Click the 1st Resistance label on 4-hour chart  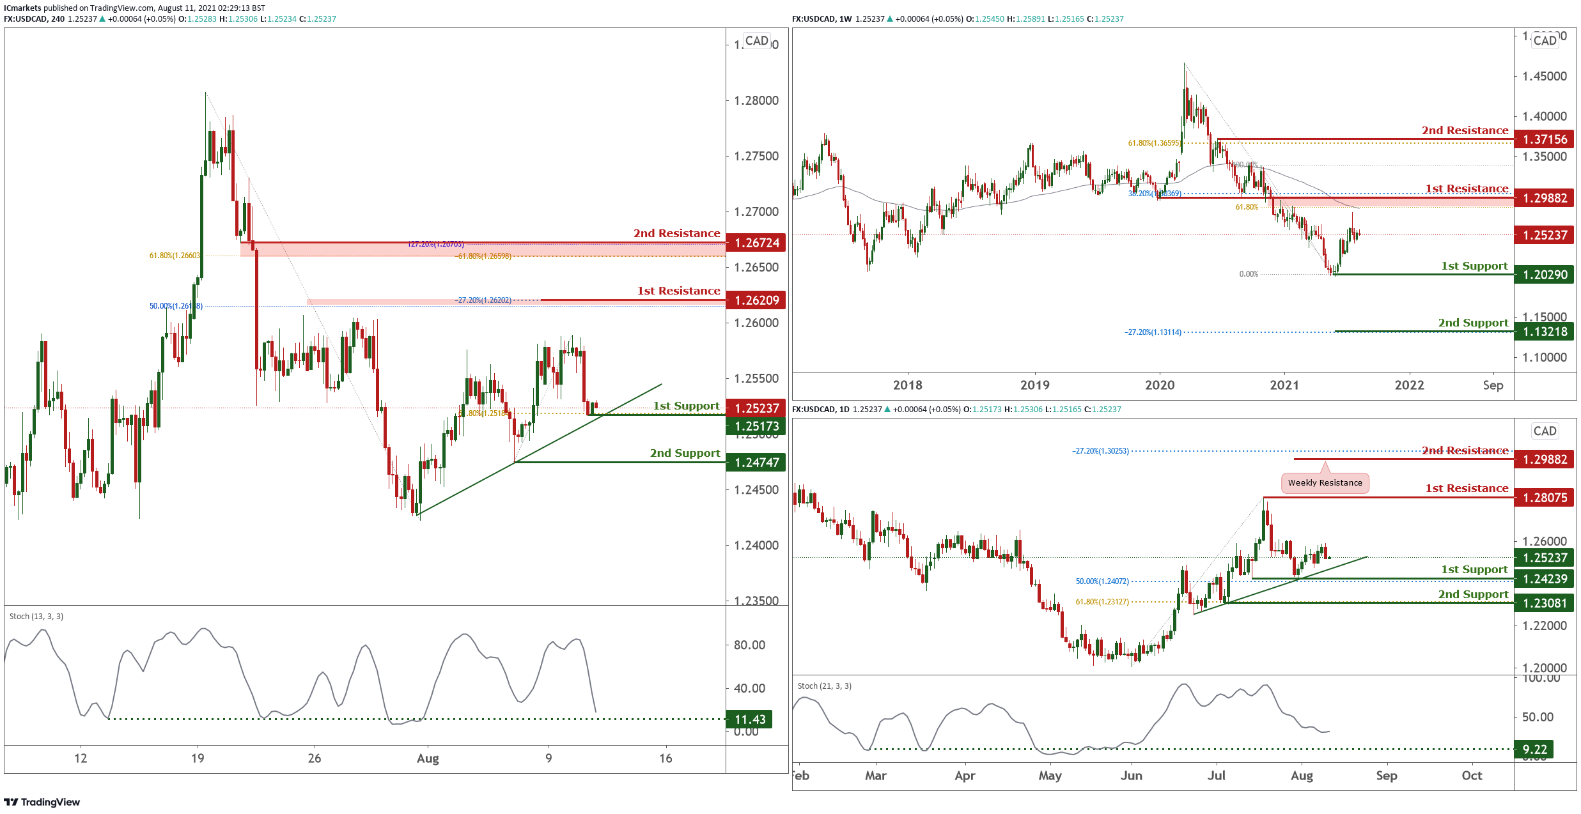click(x=678, y=291)
